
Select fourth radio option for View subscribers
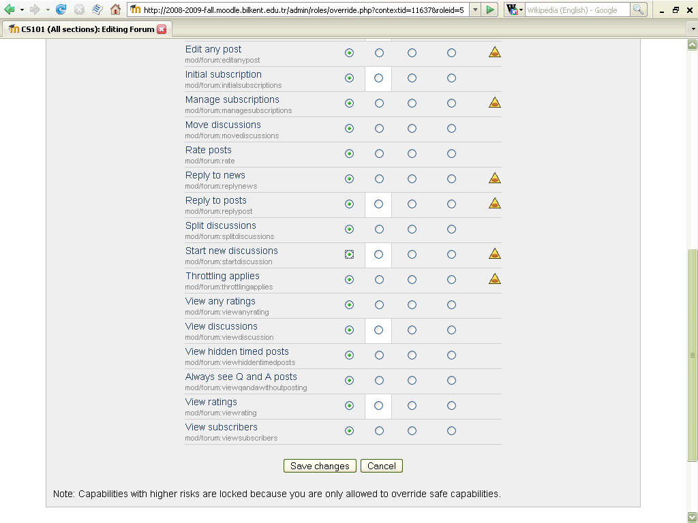[x=451, y=431]
